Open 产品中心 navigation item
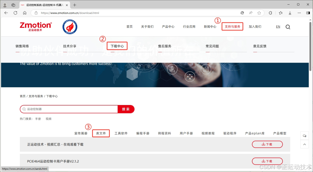The height and width of the screenshot is (172, 313). point(168,27)
